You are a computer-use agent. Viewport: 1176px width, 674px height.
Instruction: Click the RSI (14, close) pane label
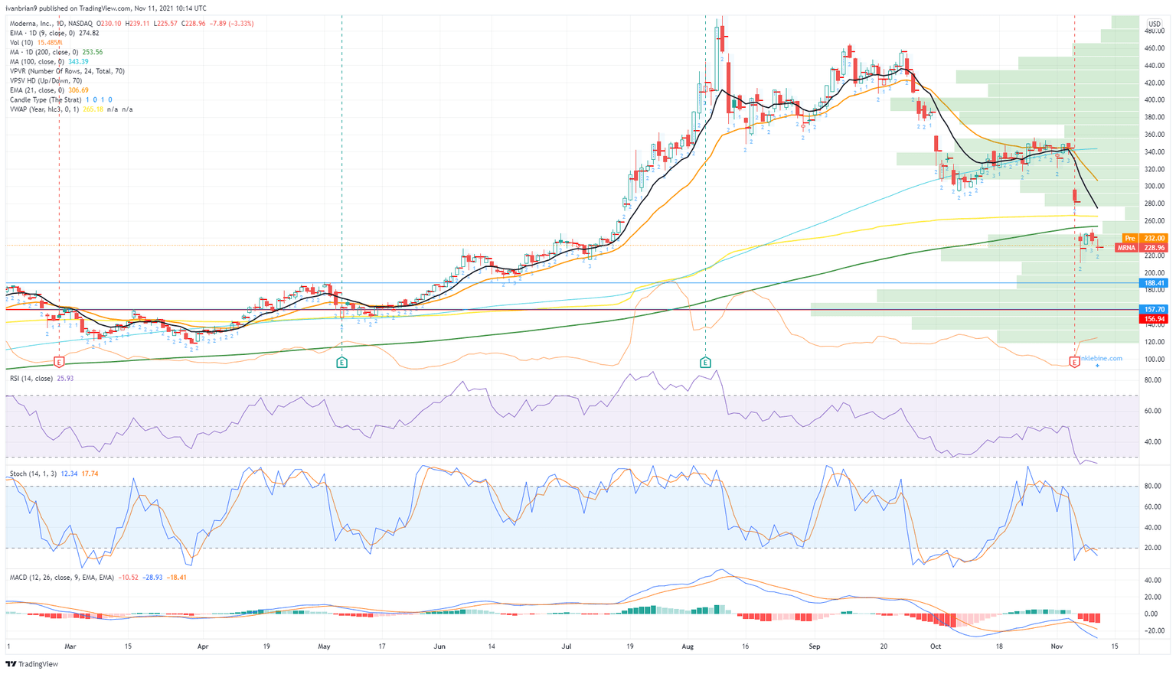coord(31,379)
